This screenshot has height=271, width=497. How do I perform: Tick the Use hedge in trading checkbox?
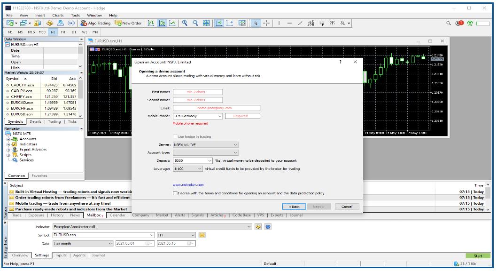click(x=175, y=136)
